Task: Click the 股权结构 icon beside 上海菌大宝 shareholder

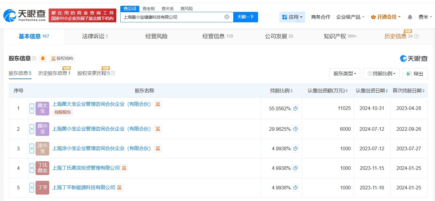Action: pyautogui.click(x=158, y=104)
